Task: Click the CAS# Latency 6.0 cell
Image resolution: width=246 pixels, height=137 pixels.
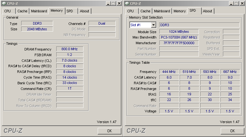Action: pyautogui.click(x=169, y=77)
